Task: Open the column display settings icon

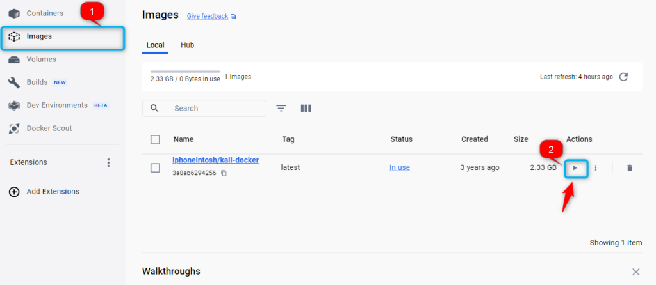Action: [306, 109]
